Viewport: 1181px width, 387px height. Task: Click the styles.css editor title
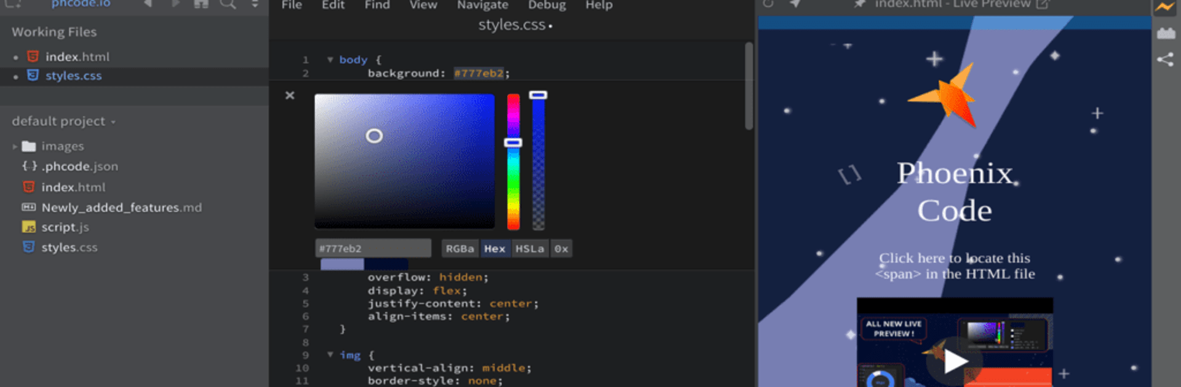coord(512,25)
